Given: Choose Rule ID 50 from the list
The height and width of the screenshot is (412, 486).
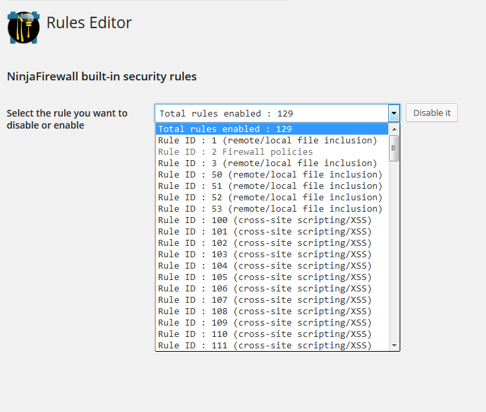Looking at the screenshot, I should point(272,175).
